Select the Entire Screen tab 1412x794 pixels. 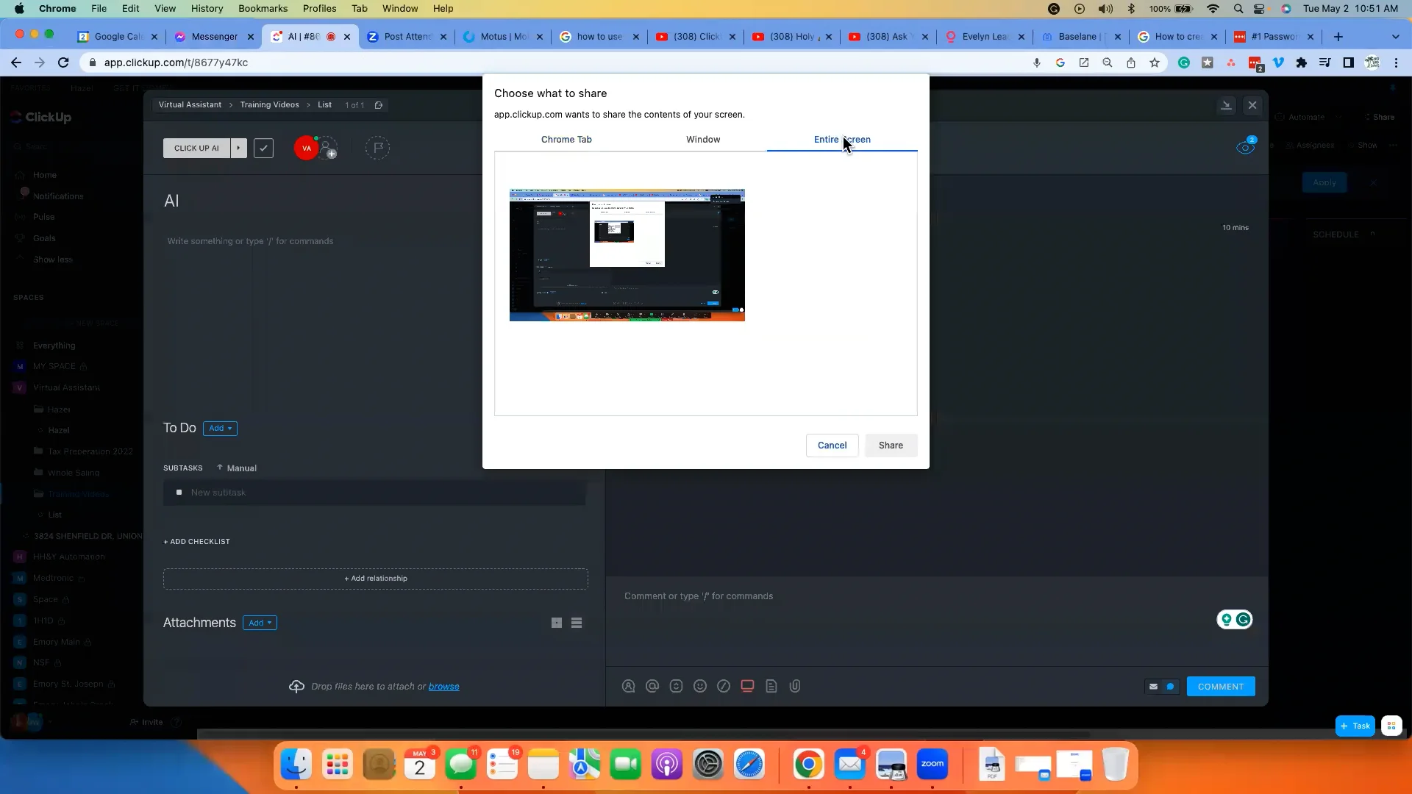(x=842, y=140)
